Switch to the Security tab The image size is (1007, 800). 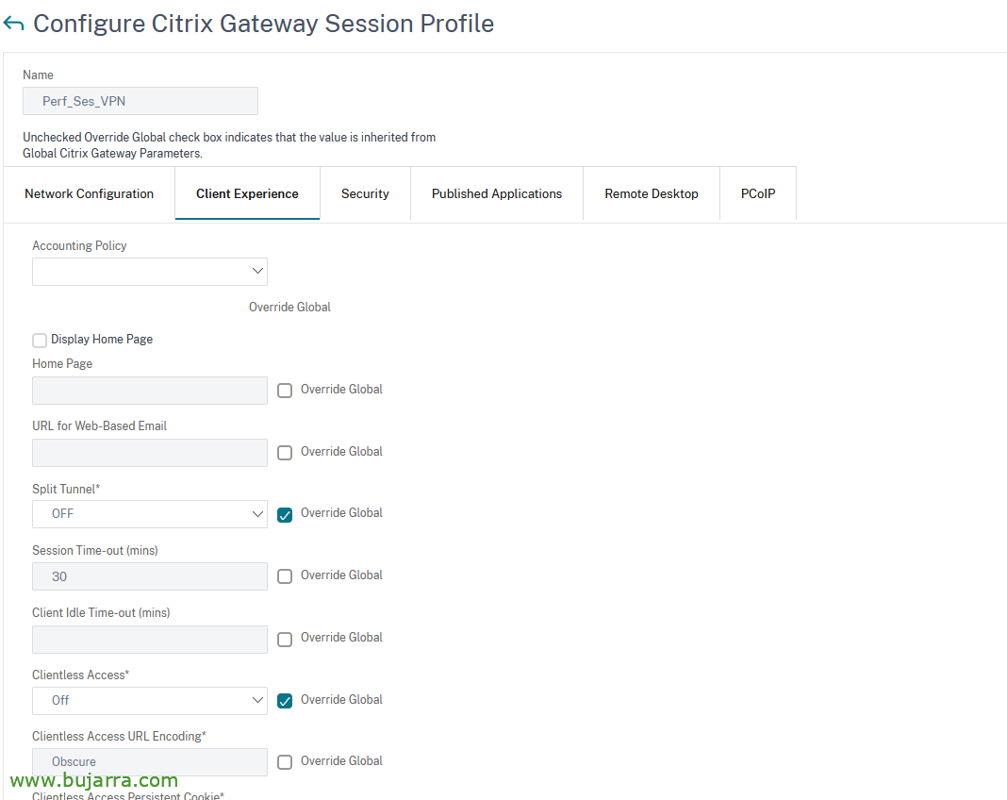point(365,193)
